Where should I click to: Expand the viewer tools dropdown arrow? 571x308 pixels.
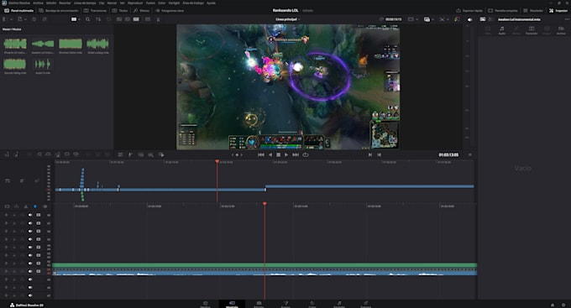pos(448,19)
